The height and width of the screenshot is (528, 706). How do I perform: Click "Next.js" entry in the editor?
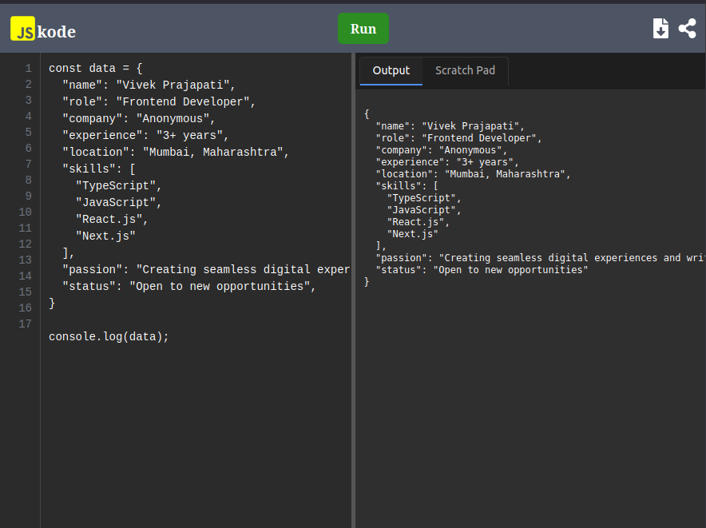pyautogui.click(x=105, y=236)
